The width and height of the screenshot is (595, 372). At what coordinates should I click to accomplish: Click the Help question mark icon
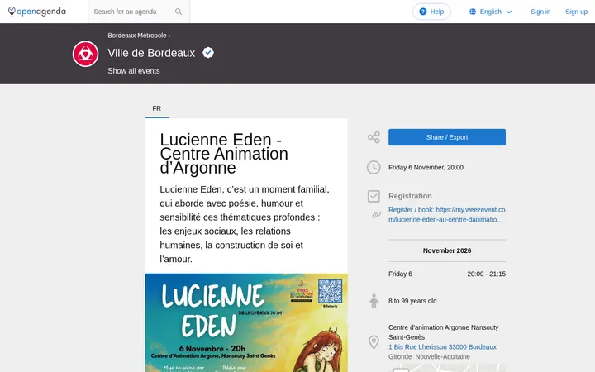coord(423,12)
